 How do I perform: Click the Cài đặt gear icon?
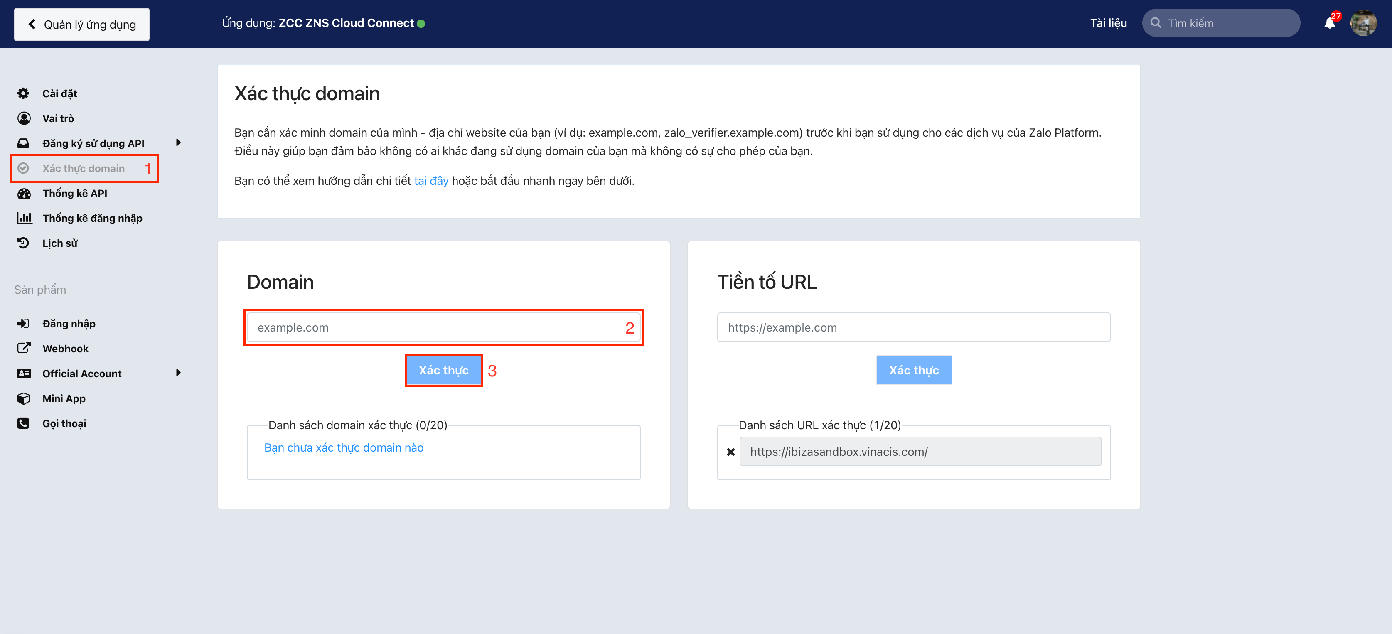coord(23,93)
